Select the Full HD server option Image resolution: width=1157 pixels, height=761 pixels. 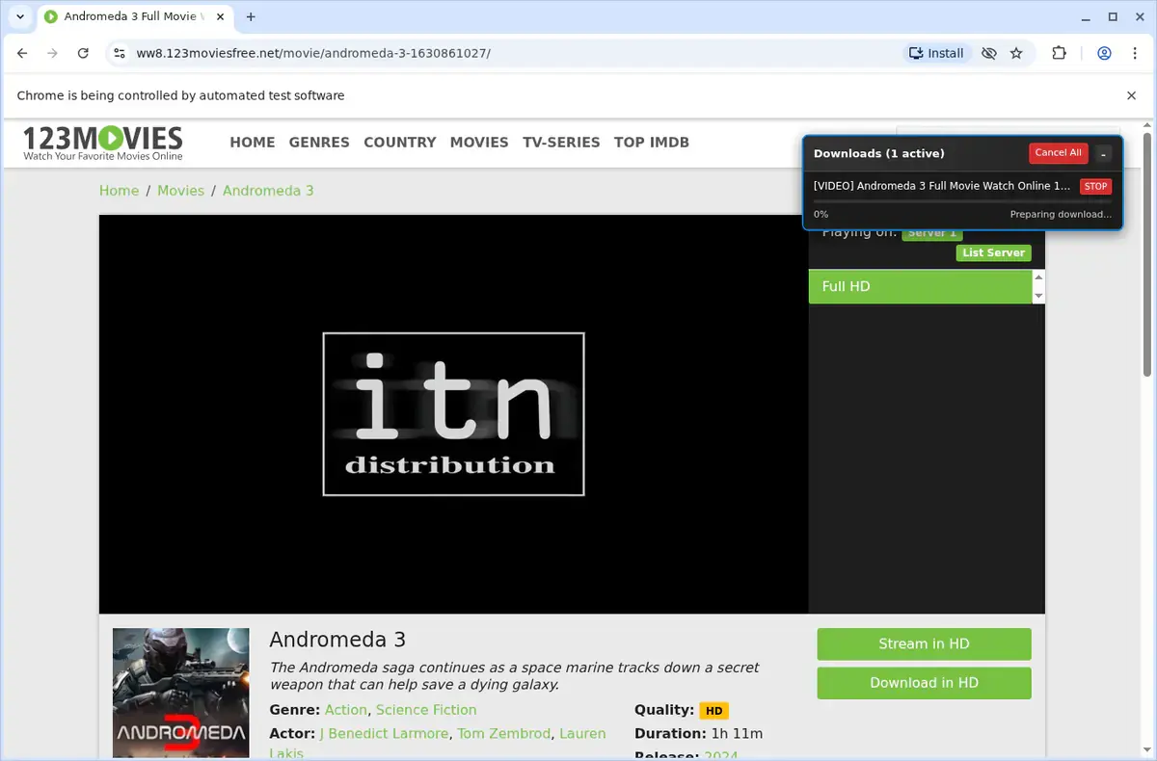(x=920, y=287)
